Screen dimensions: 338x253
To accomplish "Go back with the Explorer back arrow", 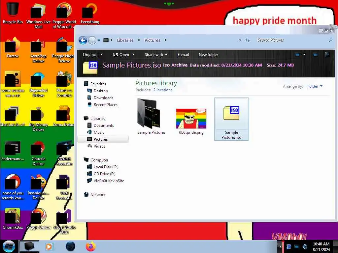I will tap(83, 40).
